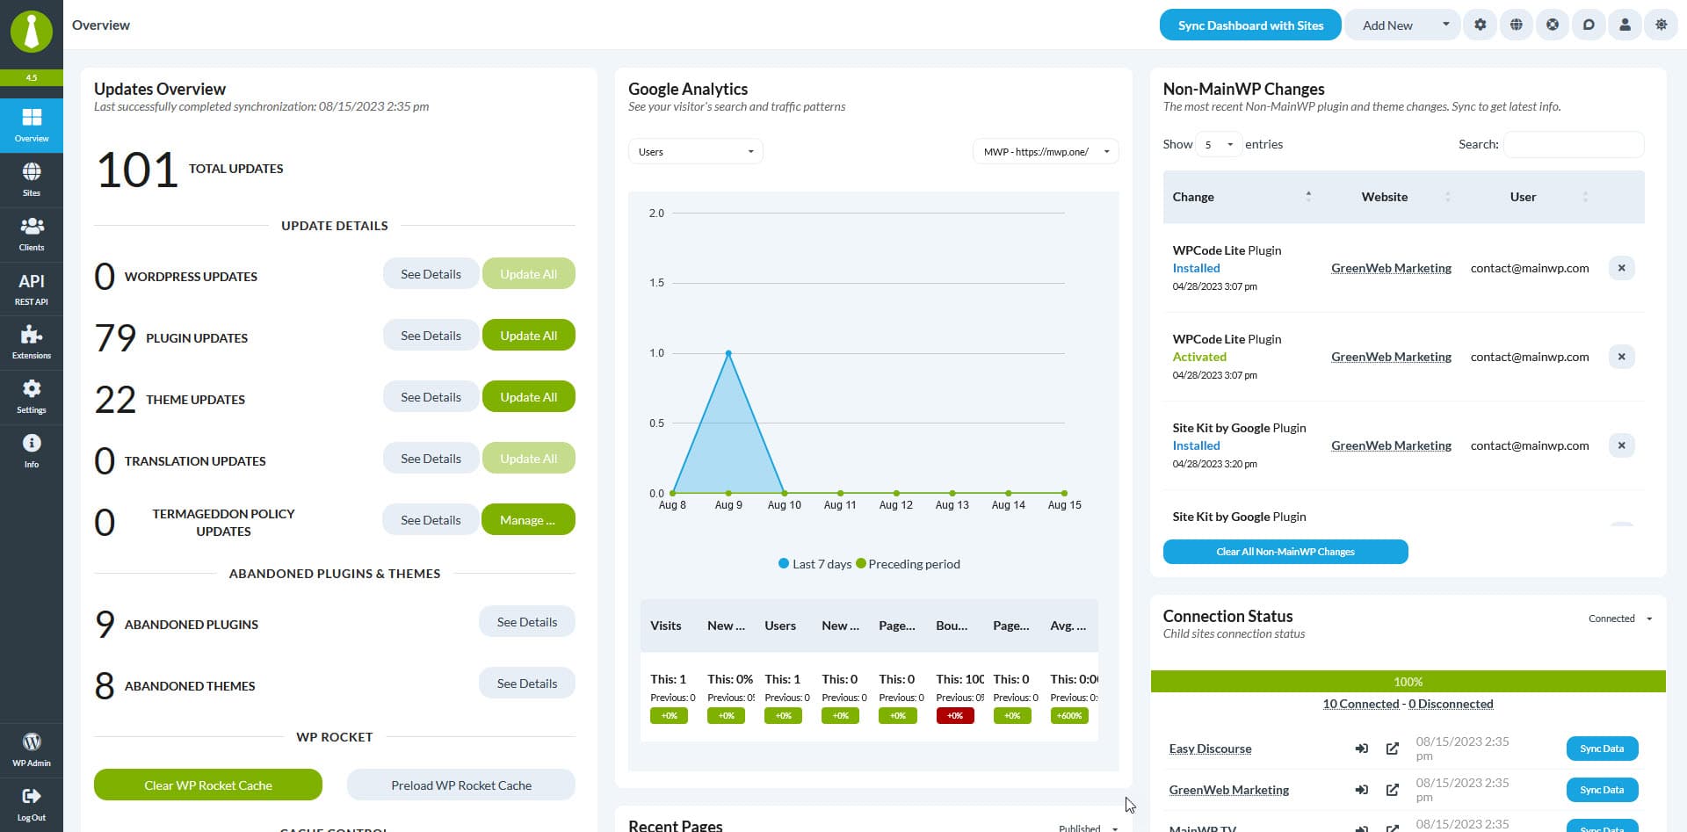
Task: Go to REST API menu item
Action: click(32, 288)
